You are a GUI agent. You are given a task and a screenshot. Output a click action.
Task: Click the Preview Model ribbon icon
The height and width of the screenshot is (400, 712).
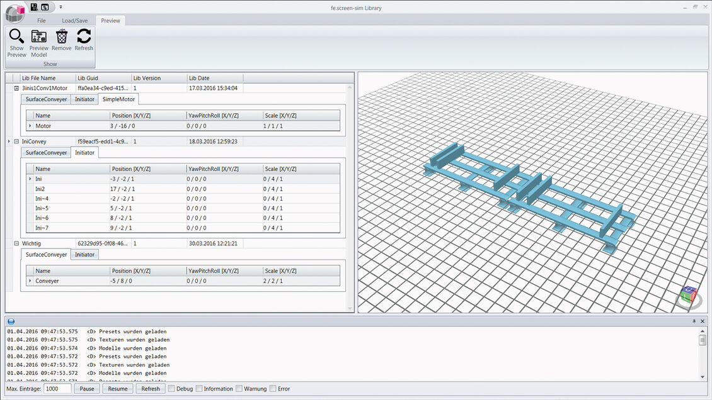[39, 36]
